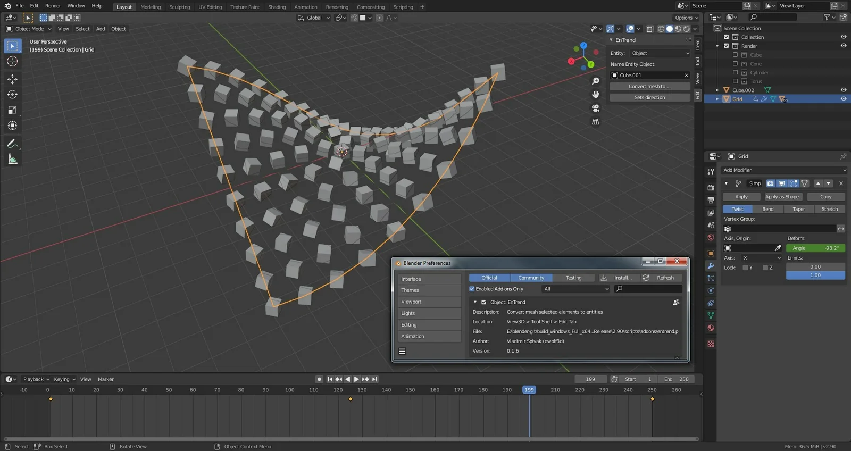This screenshot has height=451, width=851.
Task: Click the Convert mesh to button
Action: (x=650, y=86)
